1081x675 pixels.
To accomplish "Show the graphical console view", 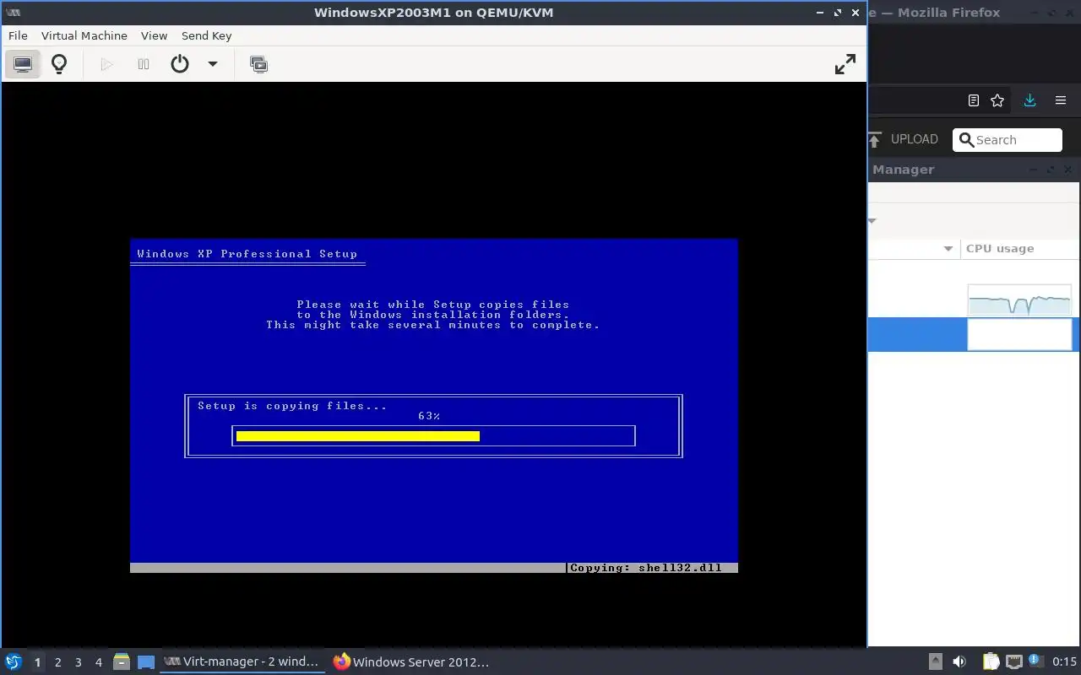I will coord(23,64).
